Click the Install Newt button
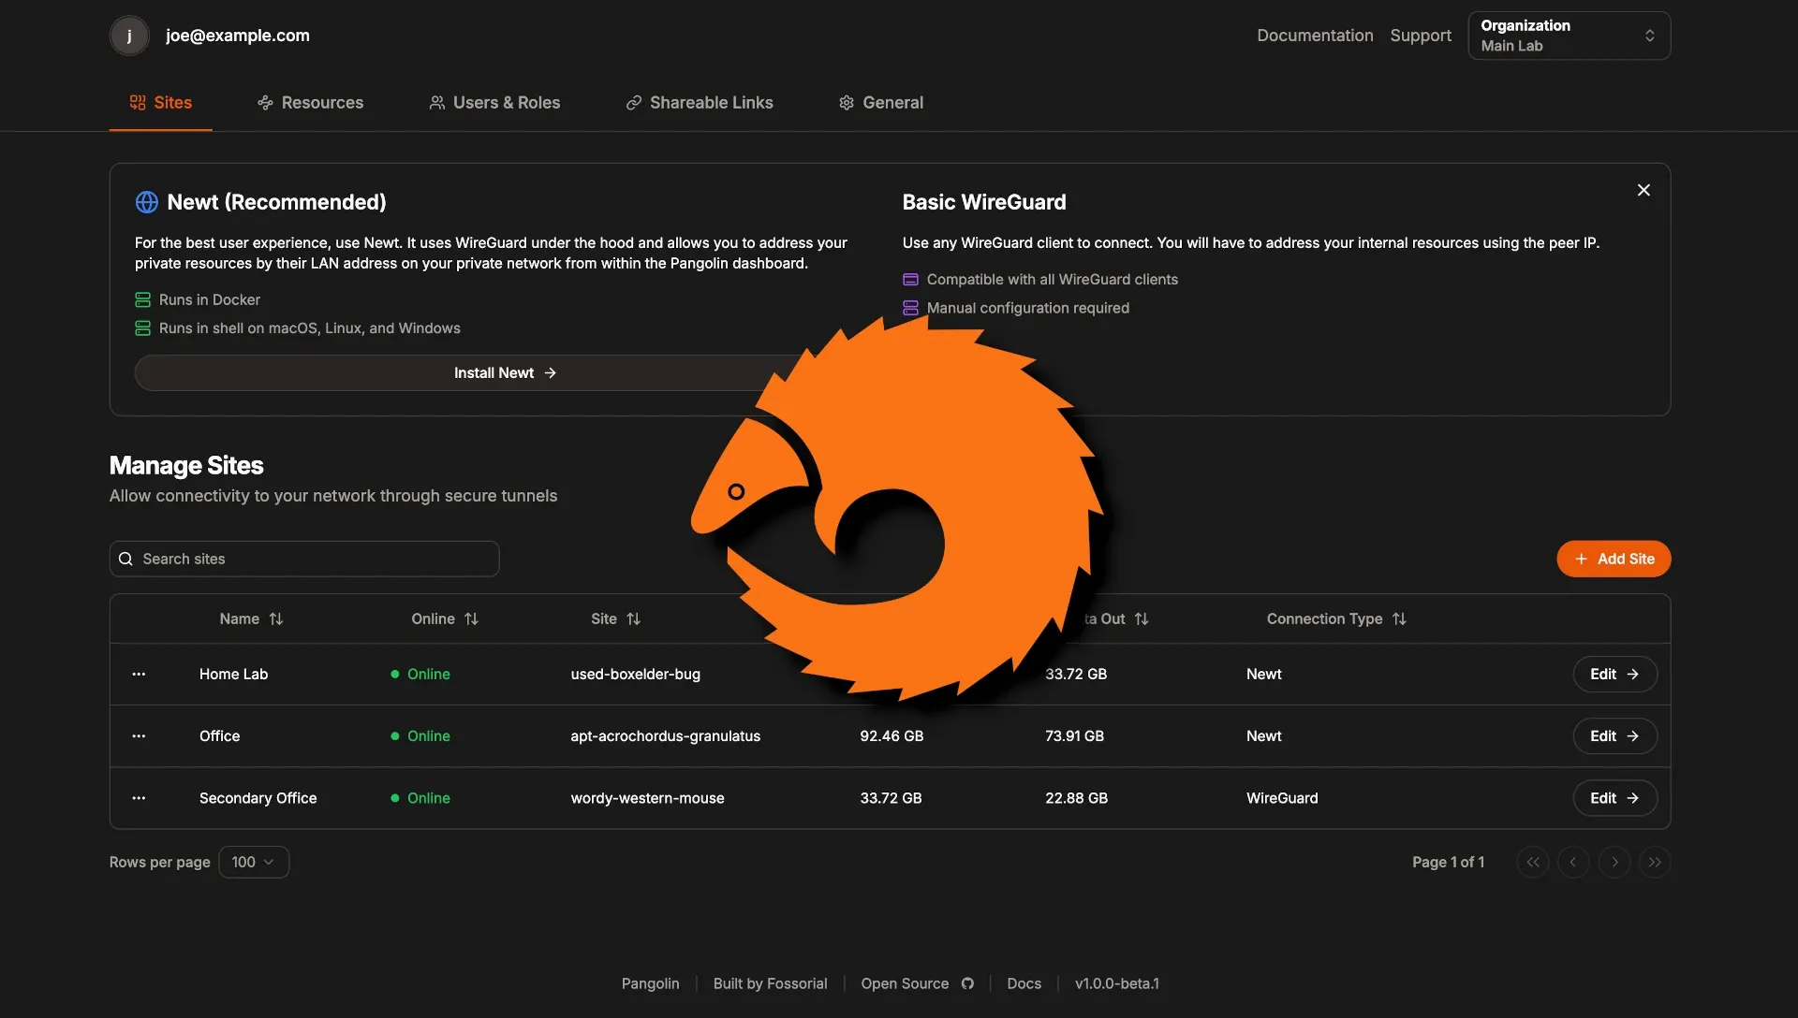Viewport: 1798px width, 1018px height. [504, 372]
